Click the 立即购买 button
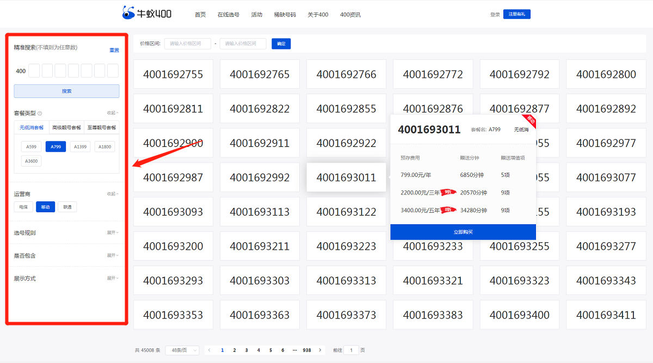653x363 pixels. (x=463, y=232)
